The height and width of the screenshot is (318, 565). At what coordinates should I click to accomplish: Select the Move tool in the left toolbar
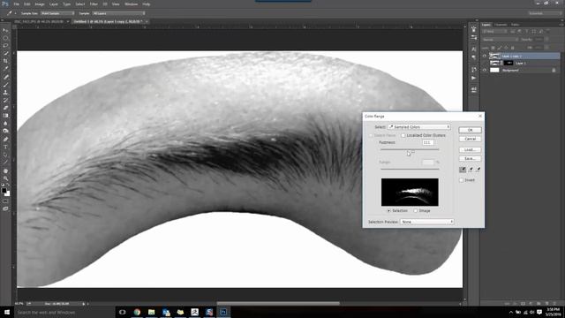[5, 30]
